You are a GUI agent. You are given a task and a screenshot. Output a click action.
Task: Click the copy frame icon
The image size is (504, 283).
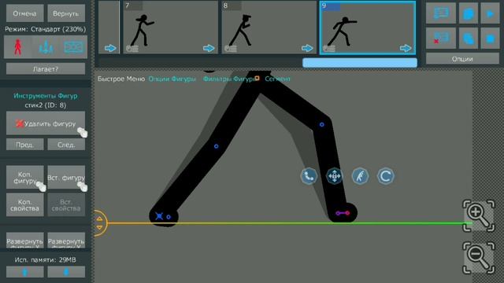pos(469,13)
